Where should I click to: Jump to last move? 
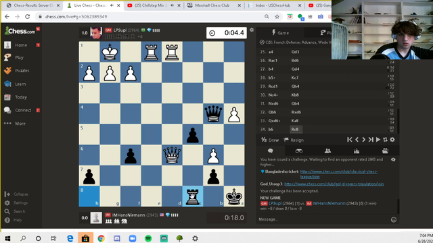tap(371, 140)
